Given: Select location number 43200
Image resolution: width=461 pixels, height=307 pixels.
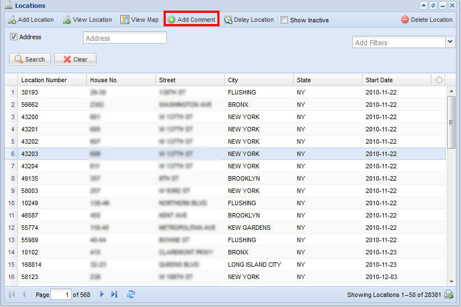Looking at the screenshot, I should click(30, 117).
